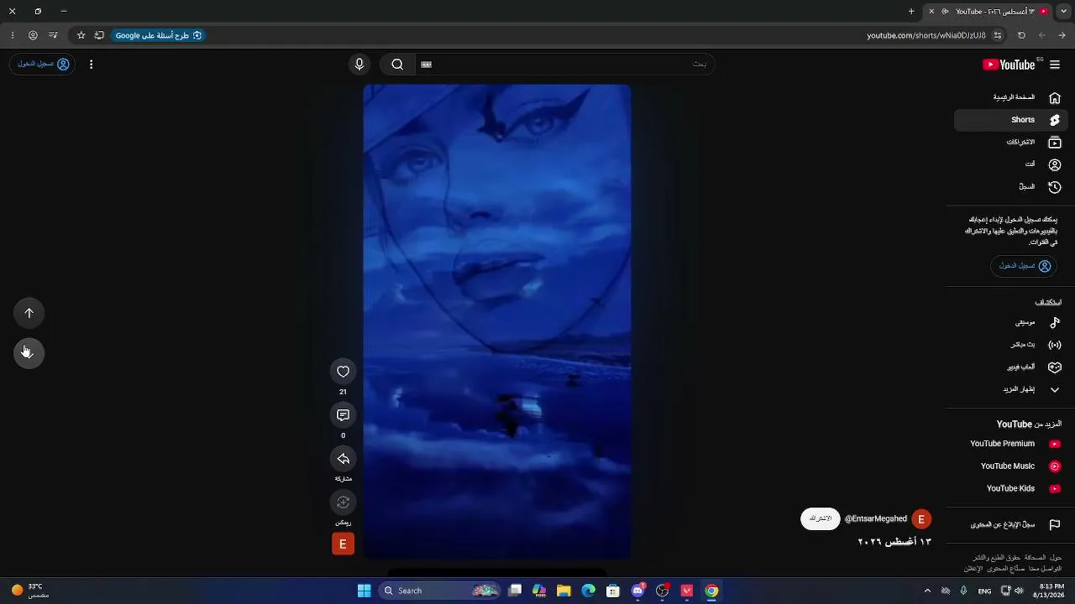
Task: Start voice search with the microphone
Action: tap(359, 65)
